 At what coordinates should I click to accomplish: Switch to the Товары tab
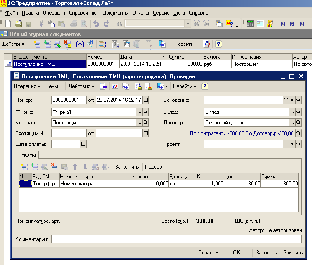27,155
